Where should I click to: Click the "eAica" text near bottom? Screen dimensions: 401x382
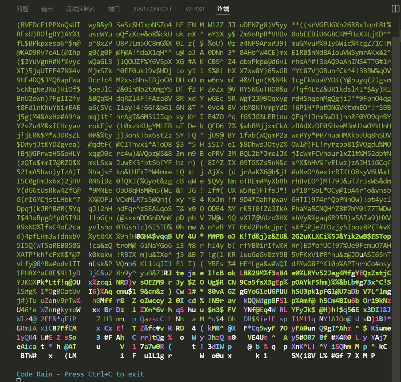coord(26,346)
